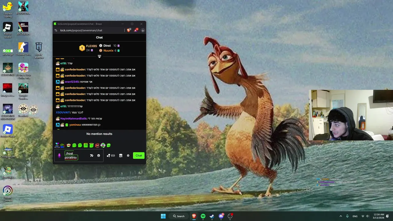Open Hytale Launcher desktop icon

coord(39,51)
